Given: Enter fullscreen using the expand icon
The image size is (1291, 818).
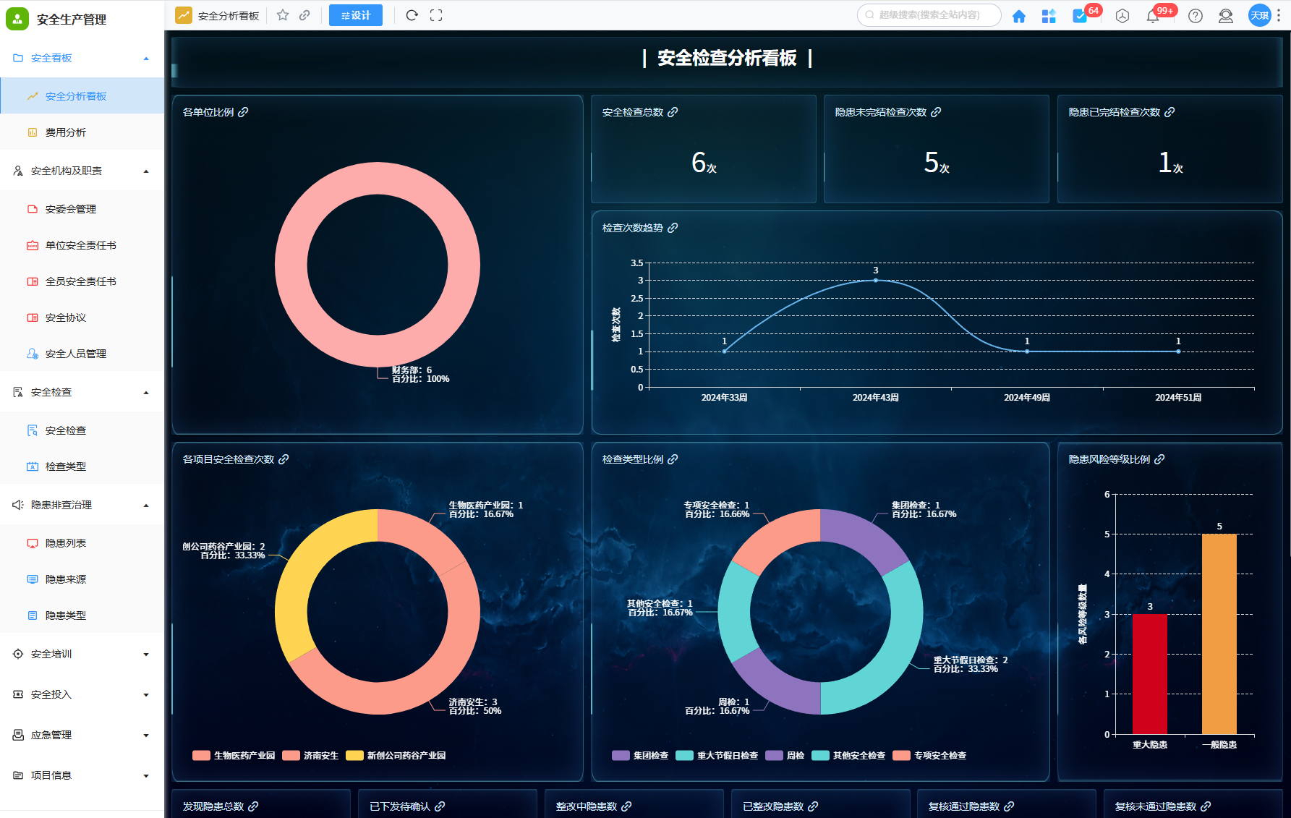Looking at the screenshot, I should click(436, 15).
